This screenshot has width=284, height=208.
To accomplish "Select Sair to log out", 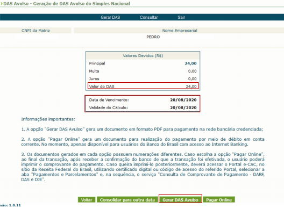I will (x=181, y=17).
